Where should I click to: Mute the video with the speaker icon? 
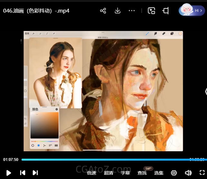pyautogui.click(x=188, y=173)
